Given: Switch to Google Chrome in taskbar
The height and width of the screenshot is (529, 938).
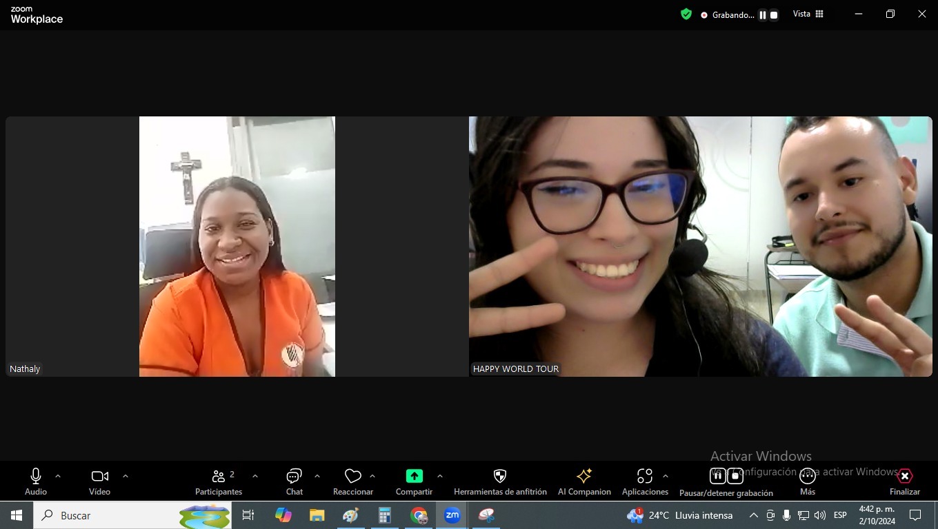Looking at the screenshot, I should (x=419, y=515).
